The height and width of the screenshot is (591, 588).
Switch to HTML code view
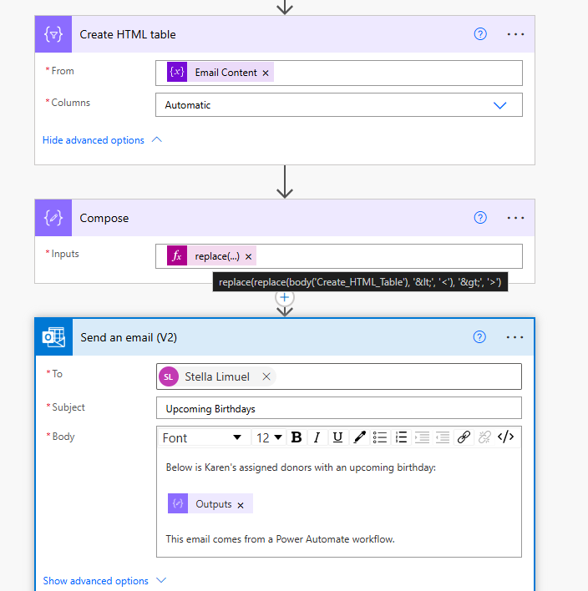(x=505, y=437)
